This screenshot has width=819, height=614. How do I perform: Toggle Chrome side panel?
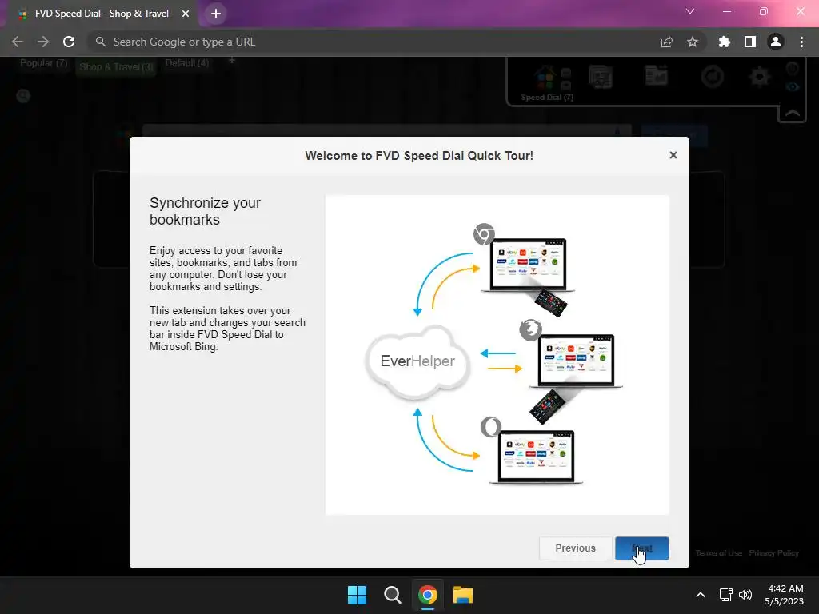click(750, 42)
